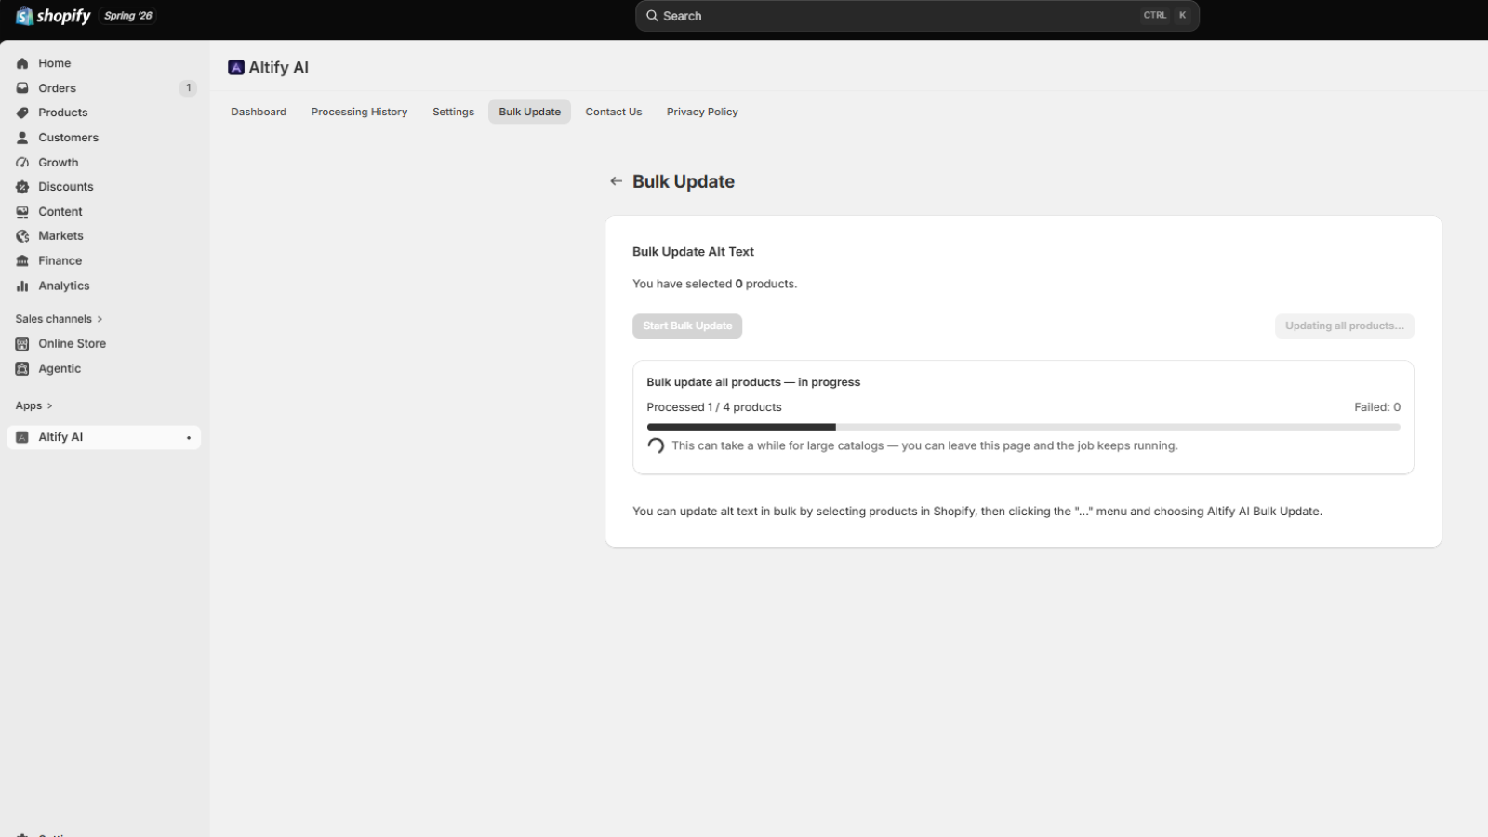Click the Home icon in sidebar

tap(22, 63)
